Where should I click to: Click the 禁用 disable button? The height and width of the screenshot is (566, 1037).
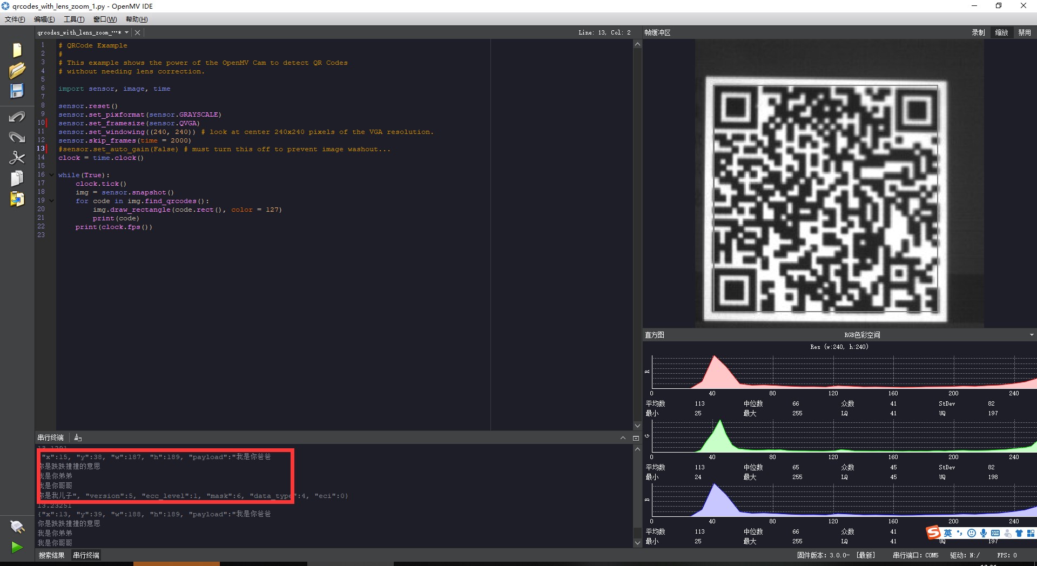[1025, 32]
